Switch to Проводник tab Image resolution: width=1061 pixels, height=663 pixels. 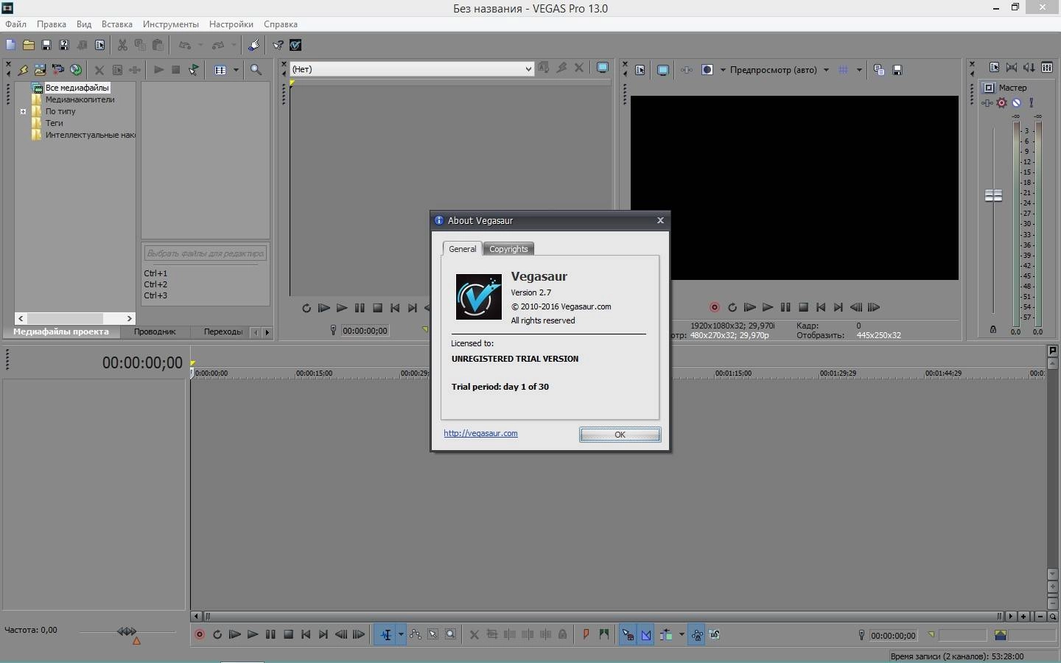[155, 331]
